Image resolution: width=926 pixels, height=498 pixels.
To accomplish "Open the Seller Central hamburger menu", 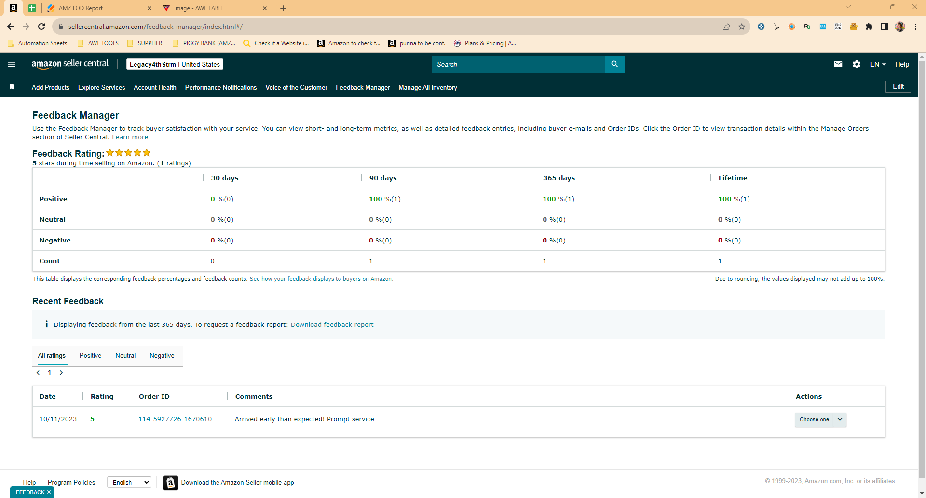I will (12, 64).
